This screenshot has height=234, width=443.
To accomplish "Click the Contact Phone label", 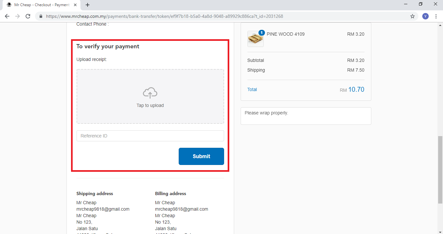I will pyautogui.click(x=92, y=24).
